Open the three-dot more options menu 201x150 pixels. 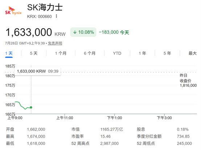click(56, 16)
